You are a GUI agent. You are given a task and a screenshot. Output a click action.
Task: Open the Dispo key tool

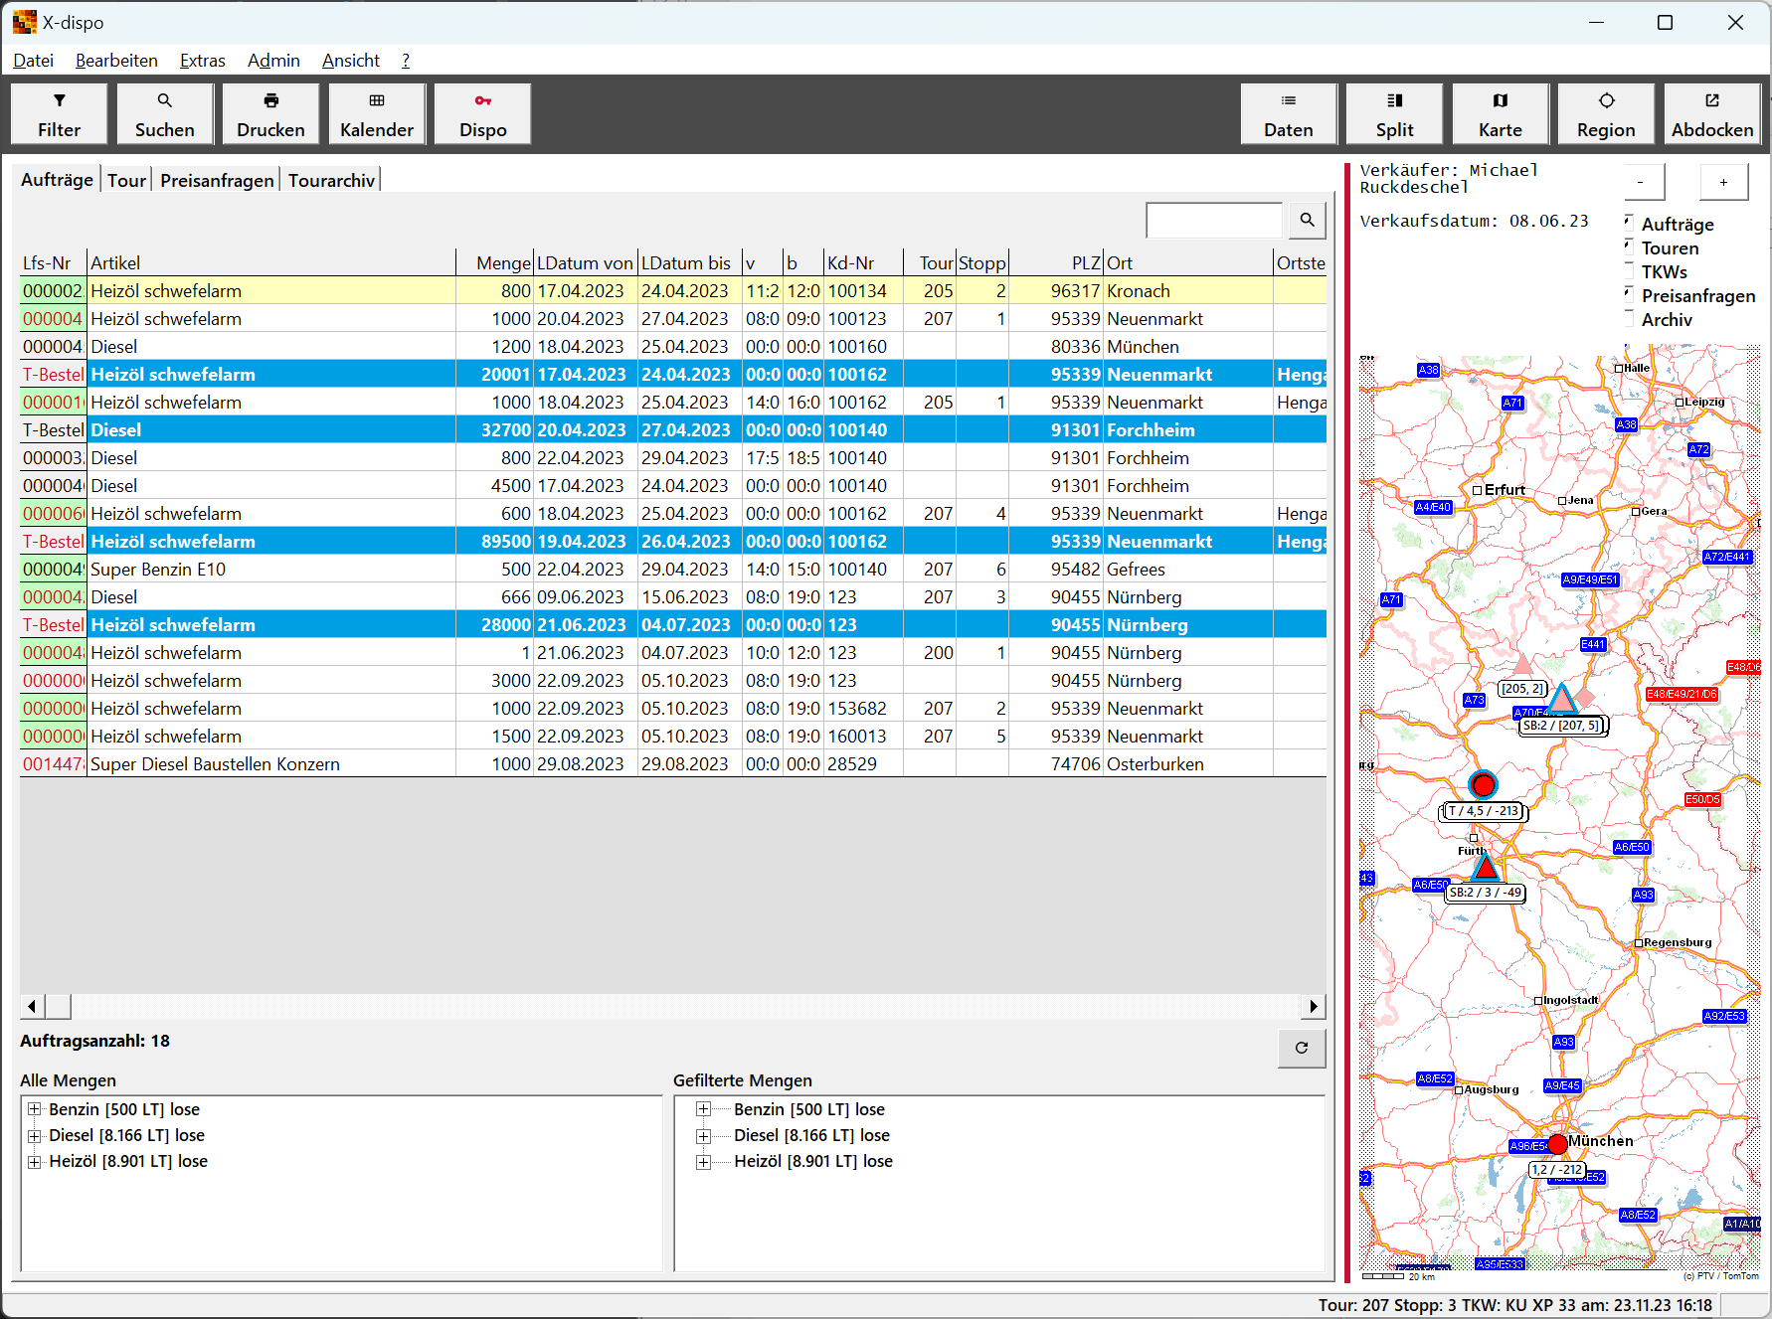tap(483, 114)
